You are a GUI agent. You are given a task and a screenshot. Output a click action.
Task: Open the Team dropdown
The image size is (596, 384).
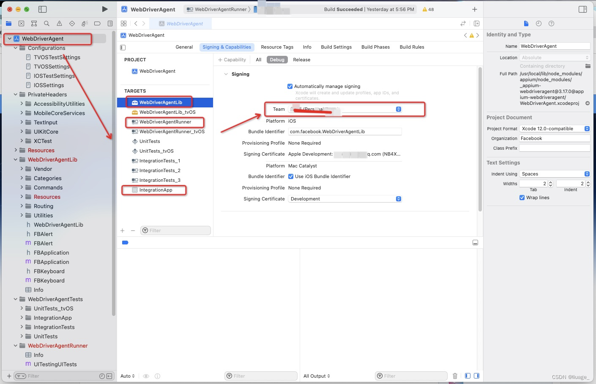coord(345,109)
